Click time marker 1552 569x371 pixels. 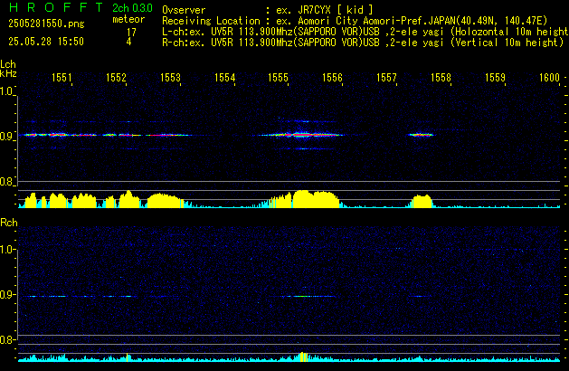[116, 78]
